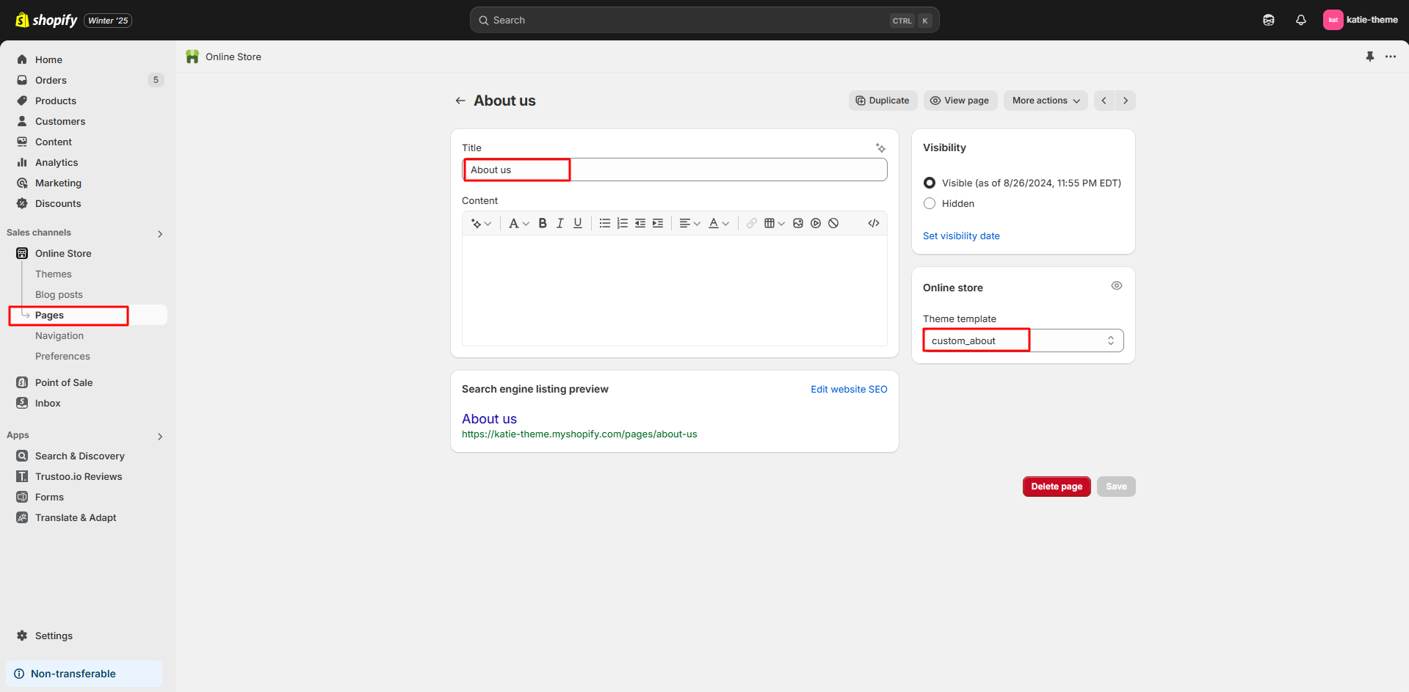Apply italic formatting in the editor

(560, 223)
